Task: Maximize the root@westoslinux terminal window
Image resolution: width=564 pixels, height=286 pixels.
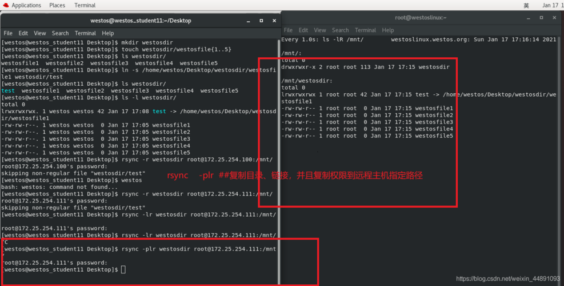Action: [541, 18]
